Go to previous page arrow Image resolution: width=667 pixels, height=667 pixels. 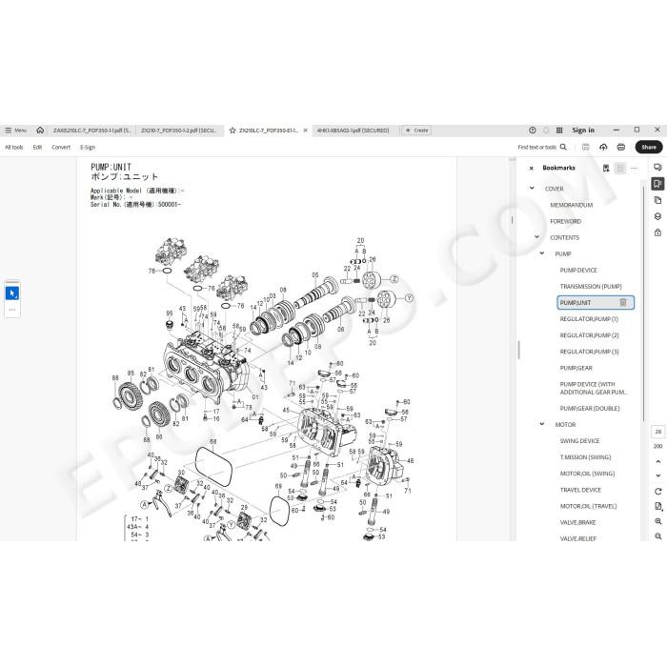pyautogui.click(x=658, y=461)
